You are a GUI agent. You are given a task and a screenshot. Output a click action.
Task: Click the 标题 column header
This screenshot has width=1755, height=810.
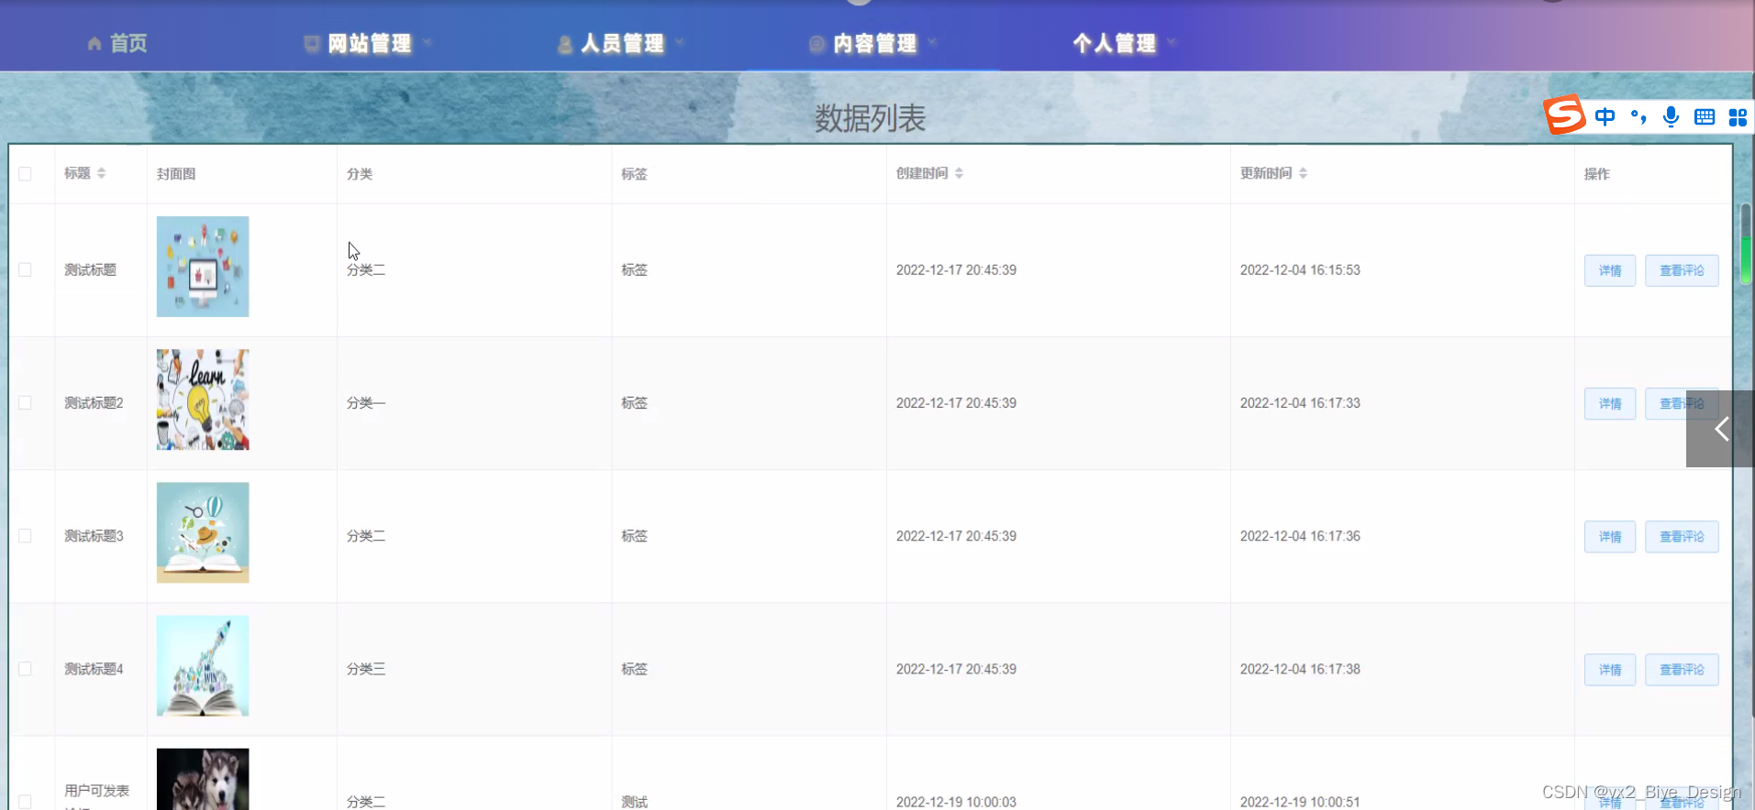77,173
